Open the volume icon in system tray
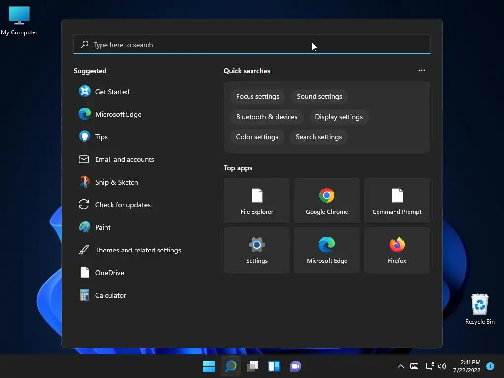504x378 pixels. (442, 366)
